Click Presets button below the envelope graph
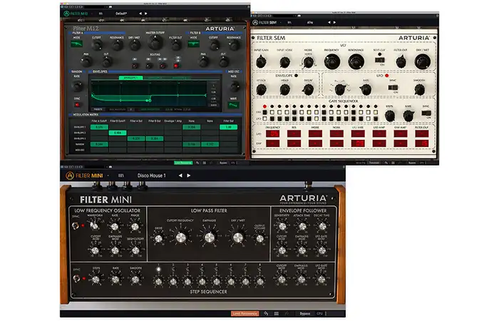Viewport: 499px width, 321px height. [x=98, y=109]
